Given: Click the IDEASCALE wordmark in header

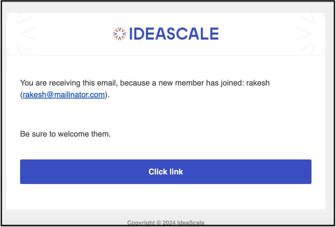Looking at the screenshot, I should (x=174, y=34).
